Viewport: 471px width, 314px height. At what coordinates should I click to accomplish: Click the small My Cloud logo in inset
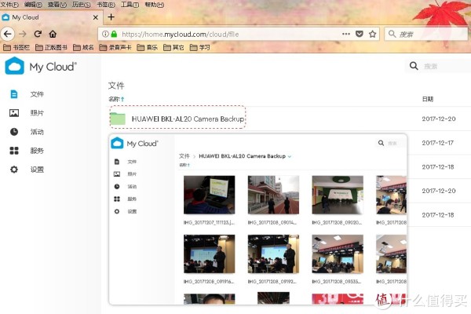pyautogui.click(x=134, y=143)
